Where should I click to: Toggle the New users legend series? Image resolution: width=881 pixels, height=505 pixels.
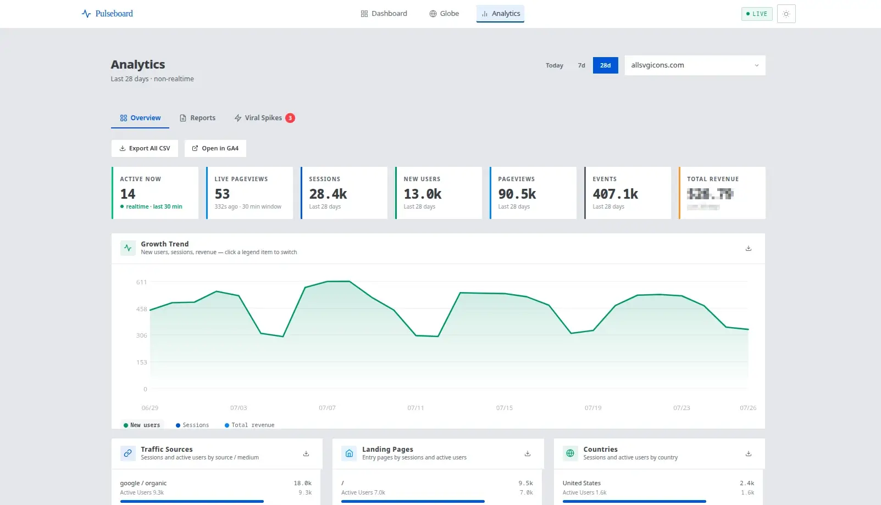[142, 425]
